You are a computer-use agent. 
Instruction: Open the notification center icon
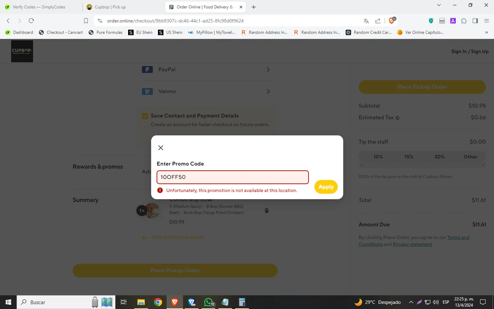click(x=483, y=302)
